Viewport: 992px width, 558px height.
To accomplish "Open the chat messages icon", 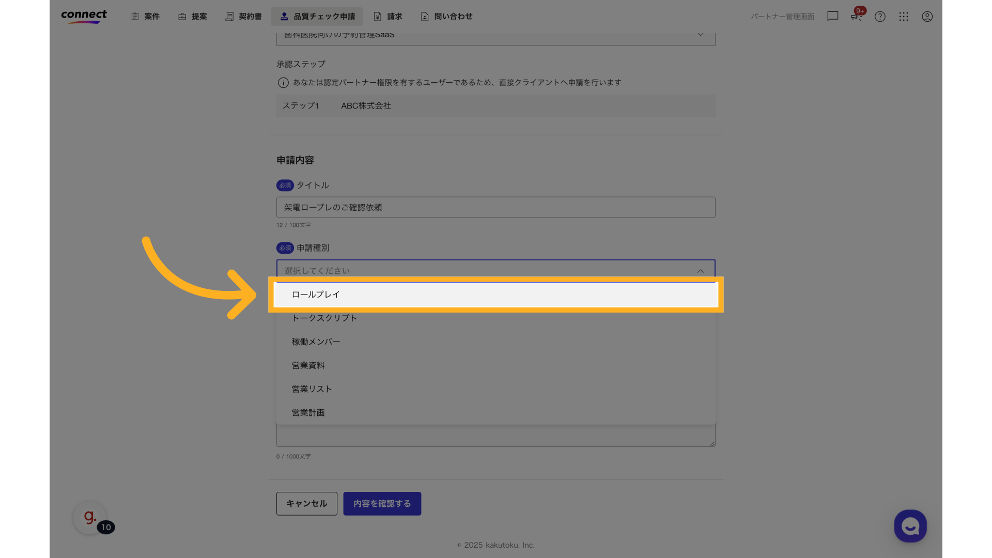I will click(832, 17).
